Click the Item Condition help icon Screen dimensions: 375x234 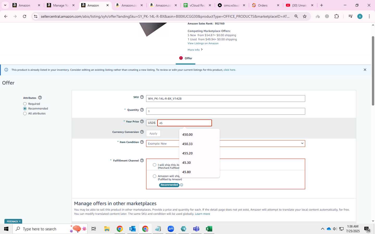(142, 142)
